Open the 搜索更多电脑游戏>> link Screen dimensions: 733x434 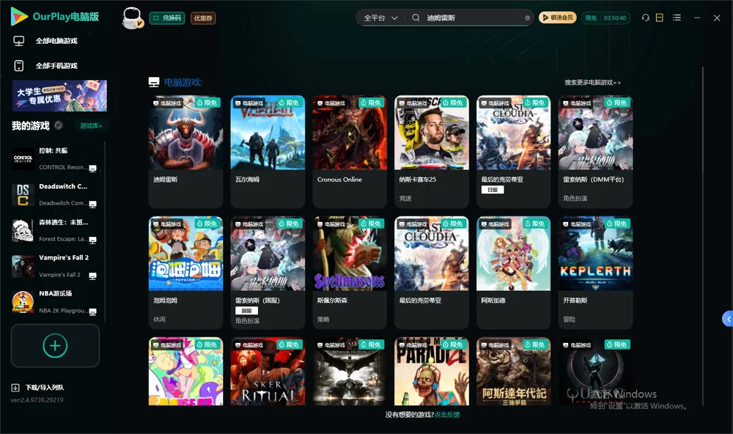pyautogui.click(x=592, y=82)
